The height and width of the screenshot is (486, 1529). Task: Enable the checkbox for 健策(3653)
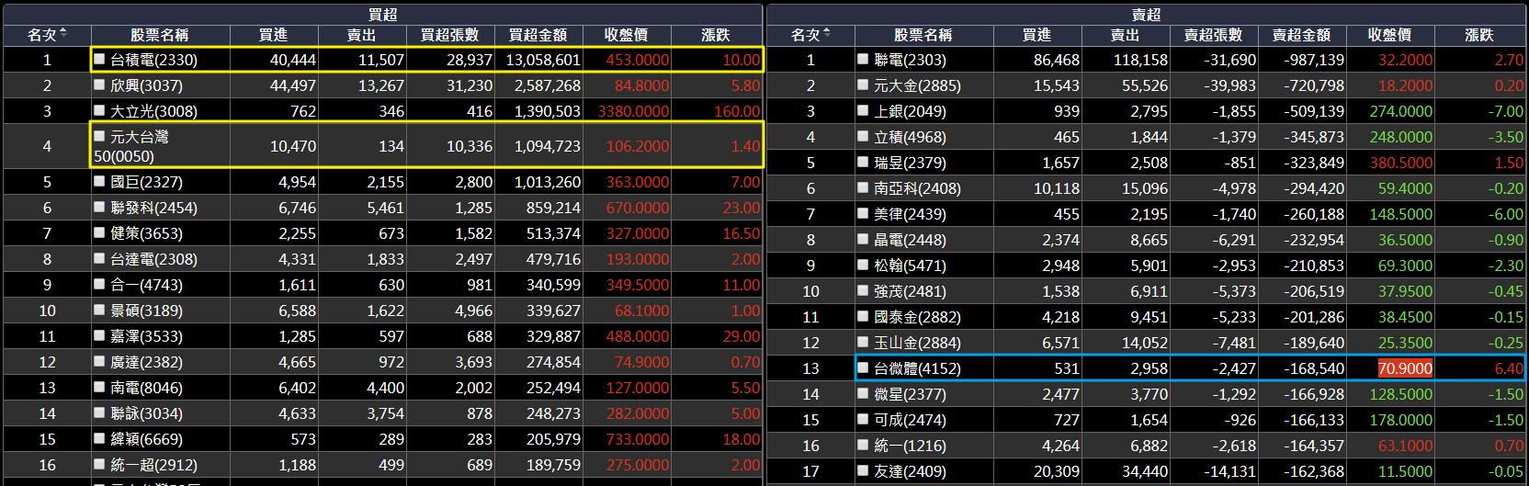point(99,232)
